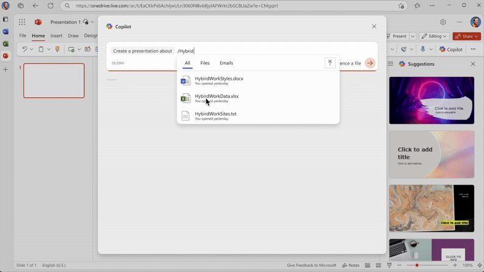484x272 pixels.
Task: Open the app launcher waffle grid
Action: (x=22, y=22)
